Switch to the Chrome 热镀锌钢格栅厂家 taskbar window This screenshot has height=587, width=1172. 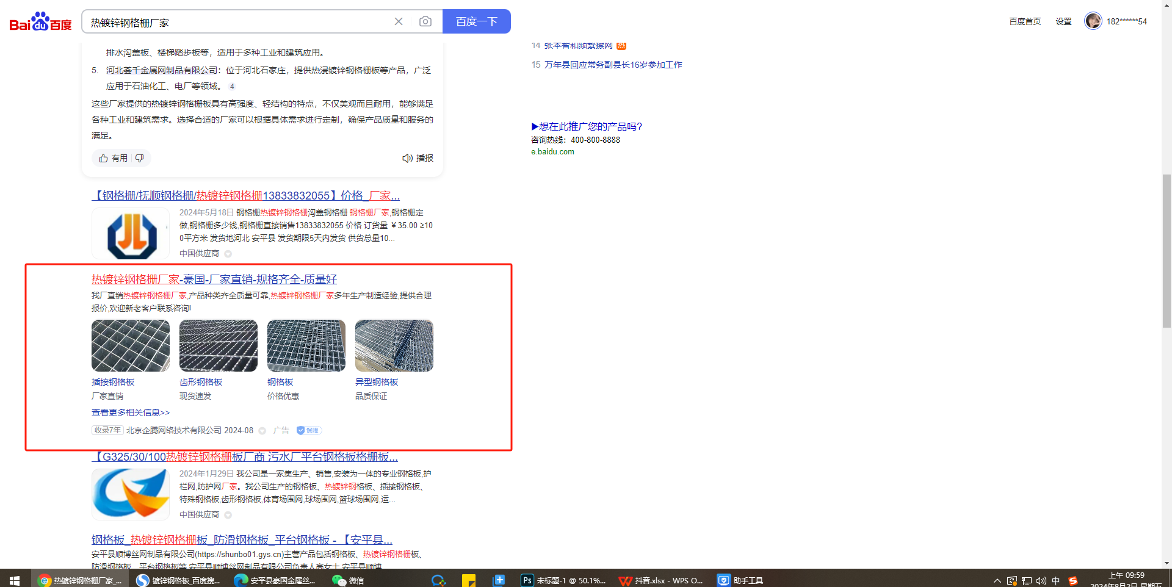81,580
